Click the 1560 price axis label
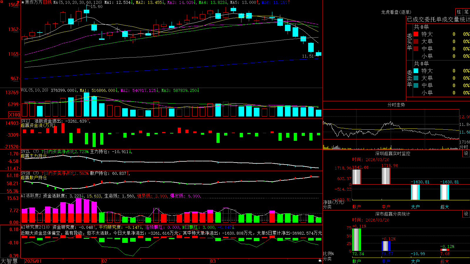Viewport: 470px width, 264px height. pyautogui.click(x=13, y=5)
